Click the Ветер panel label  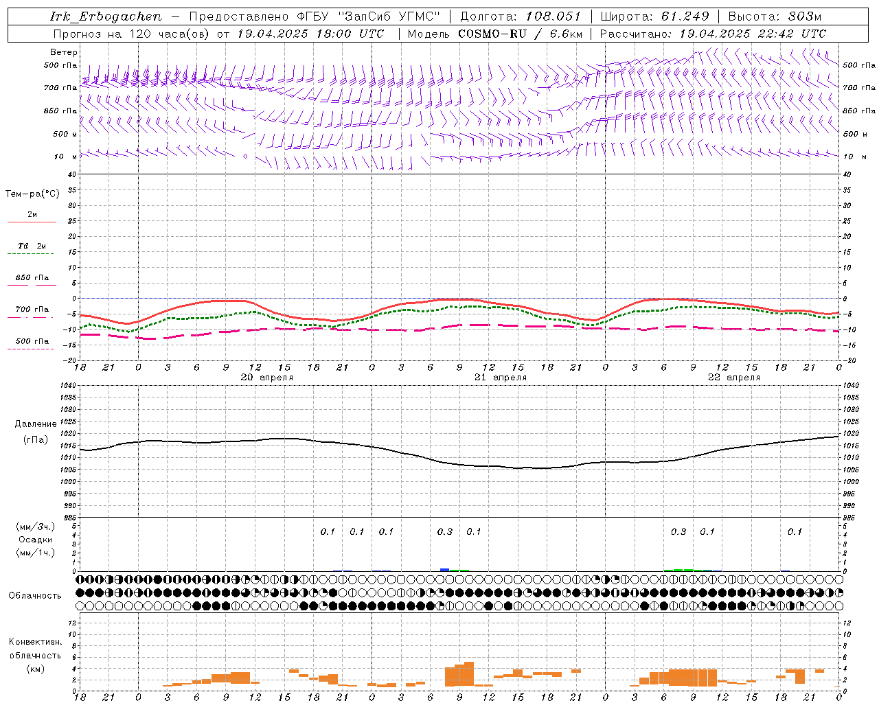click(x=64, y=52)
